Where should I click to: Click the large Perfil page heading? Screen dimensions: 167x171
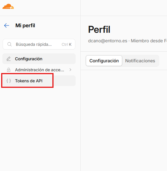[99, 30]
